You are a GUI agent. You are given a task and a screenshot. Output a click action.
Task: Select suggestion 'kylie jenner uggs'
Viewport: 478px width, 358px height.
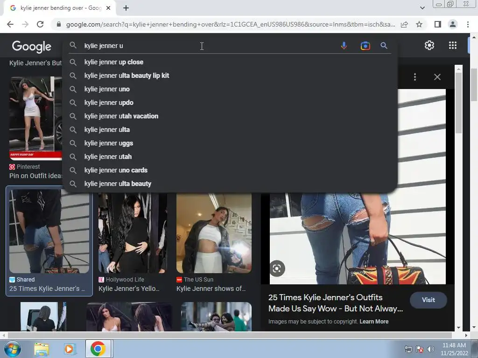click(230, 143)
